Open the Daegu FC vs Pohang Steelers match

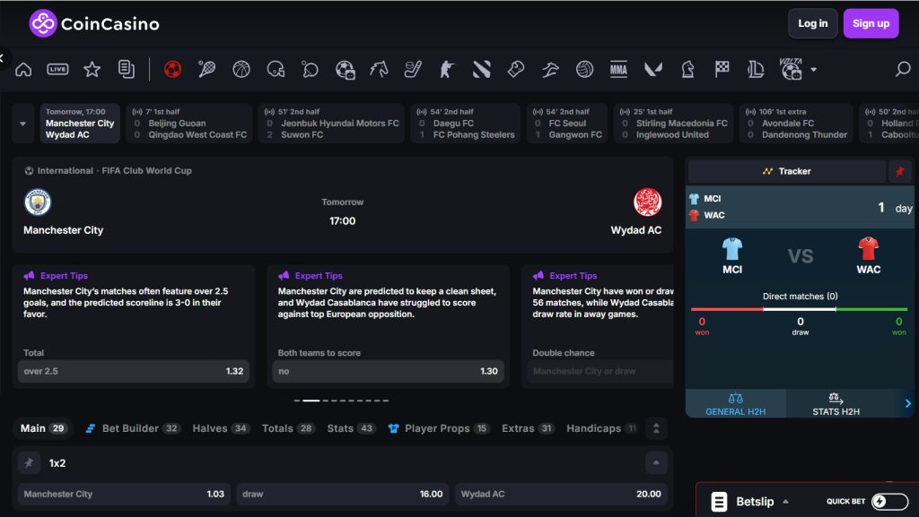[466, 124]
